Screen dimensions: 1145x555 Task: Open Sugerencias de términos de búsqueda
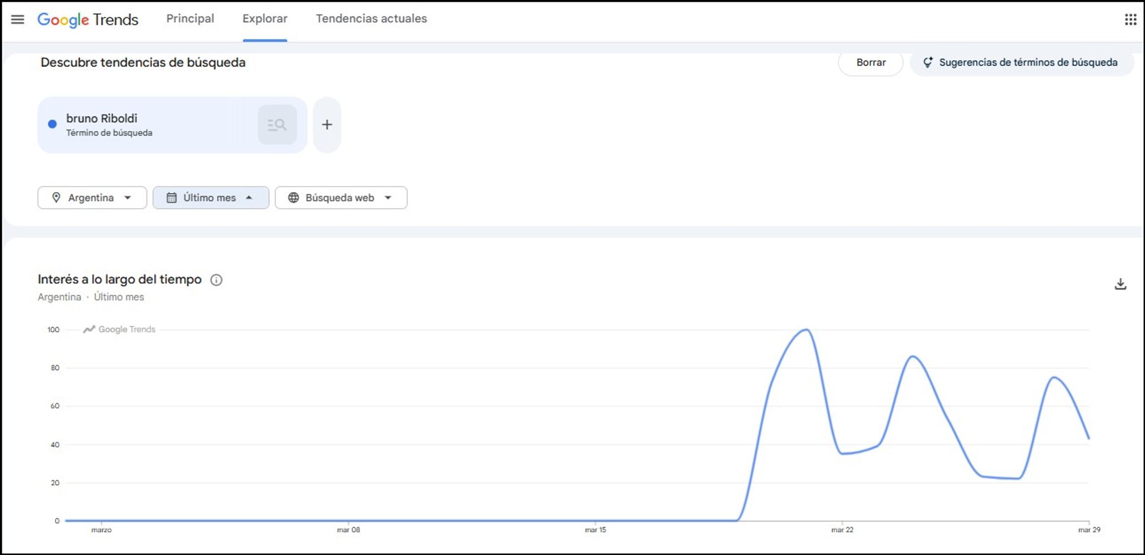[1022, 63]
